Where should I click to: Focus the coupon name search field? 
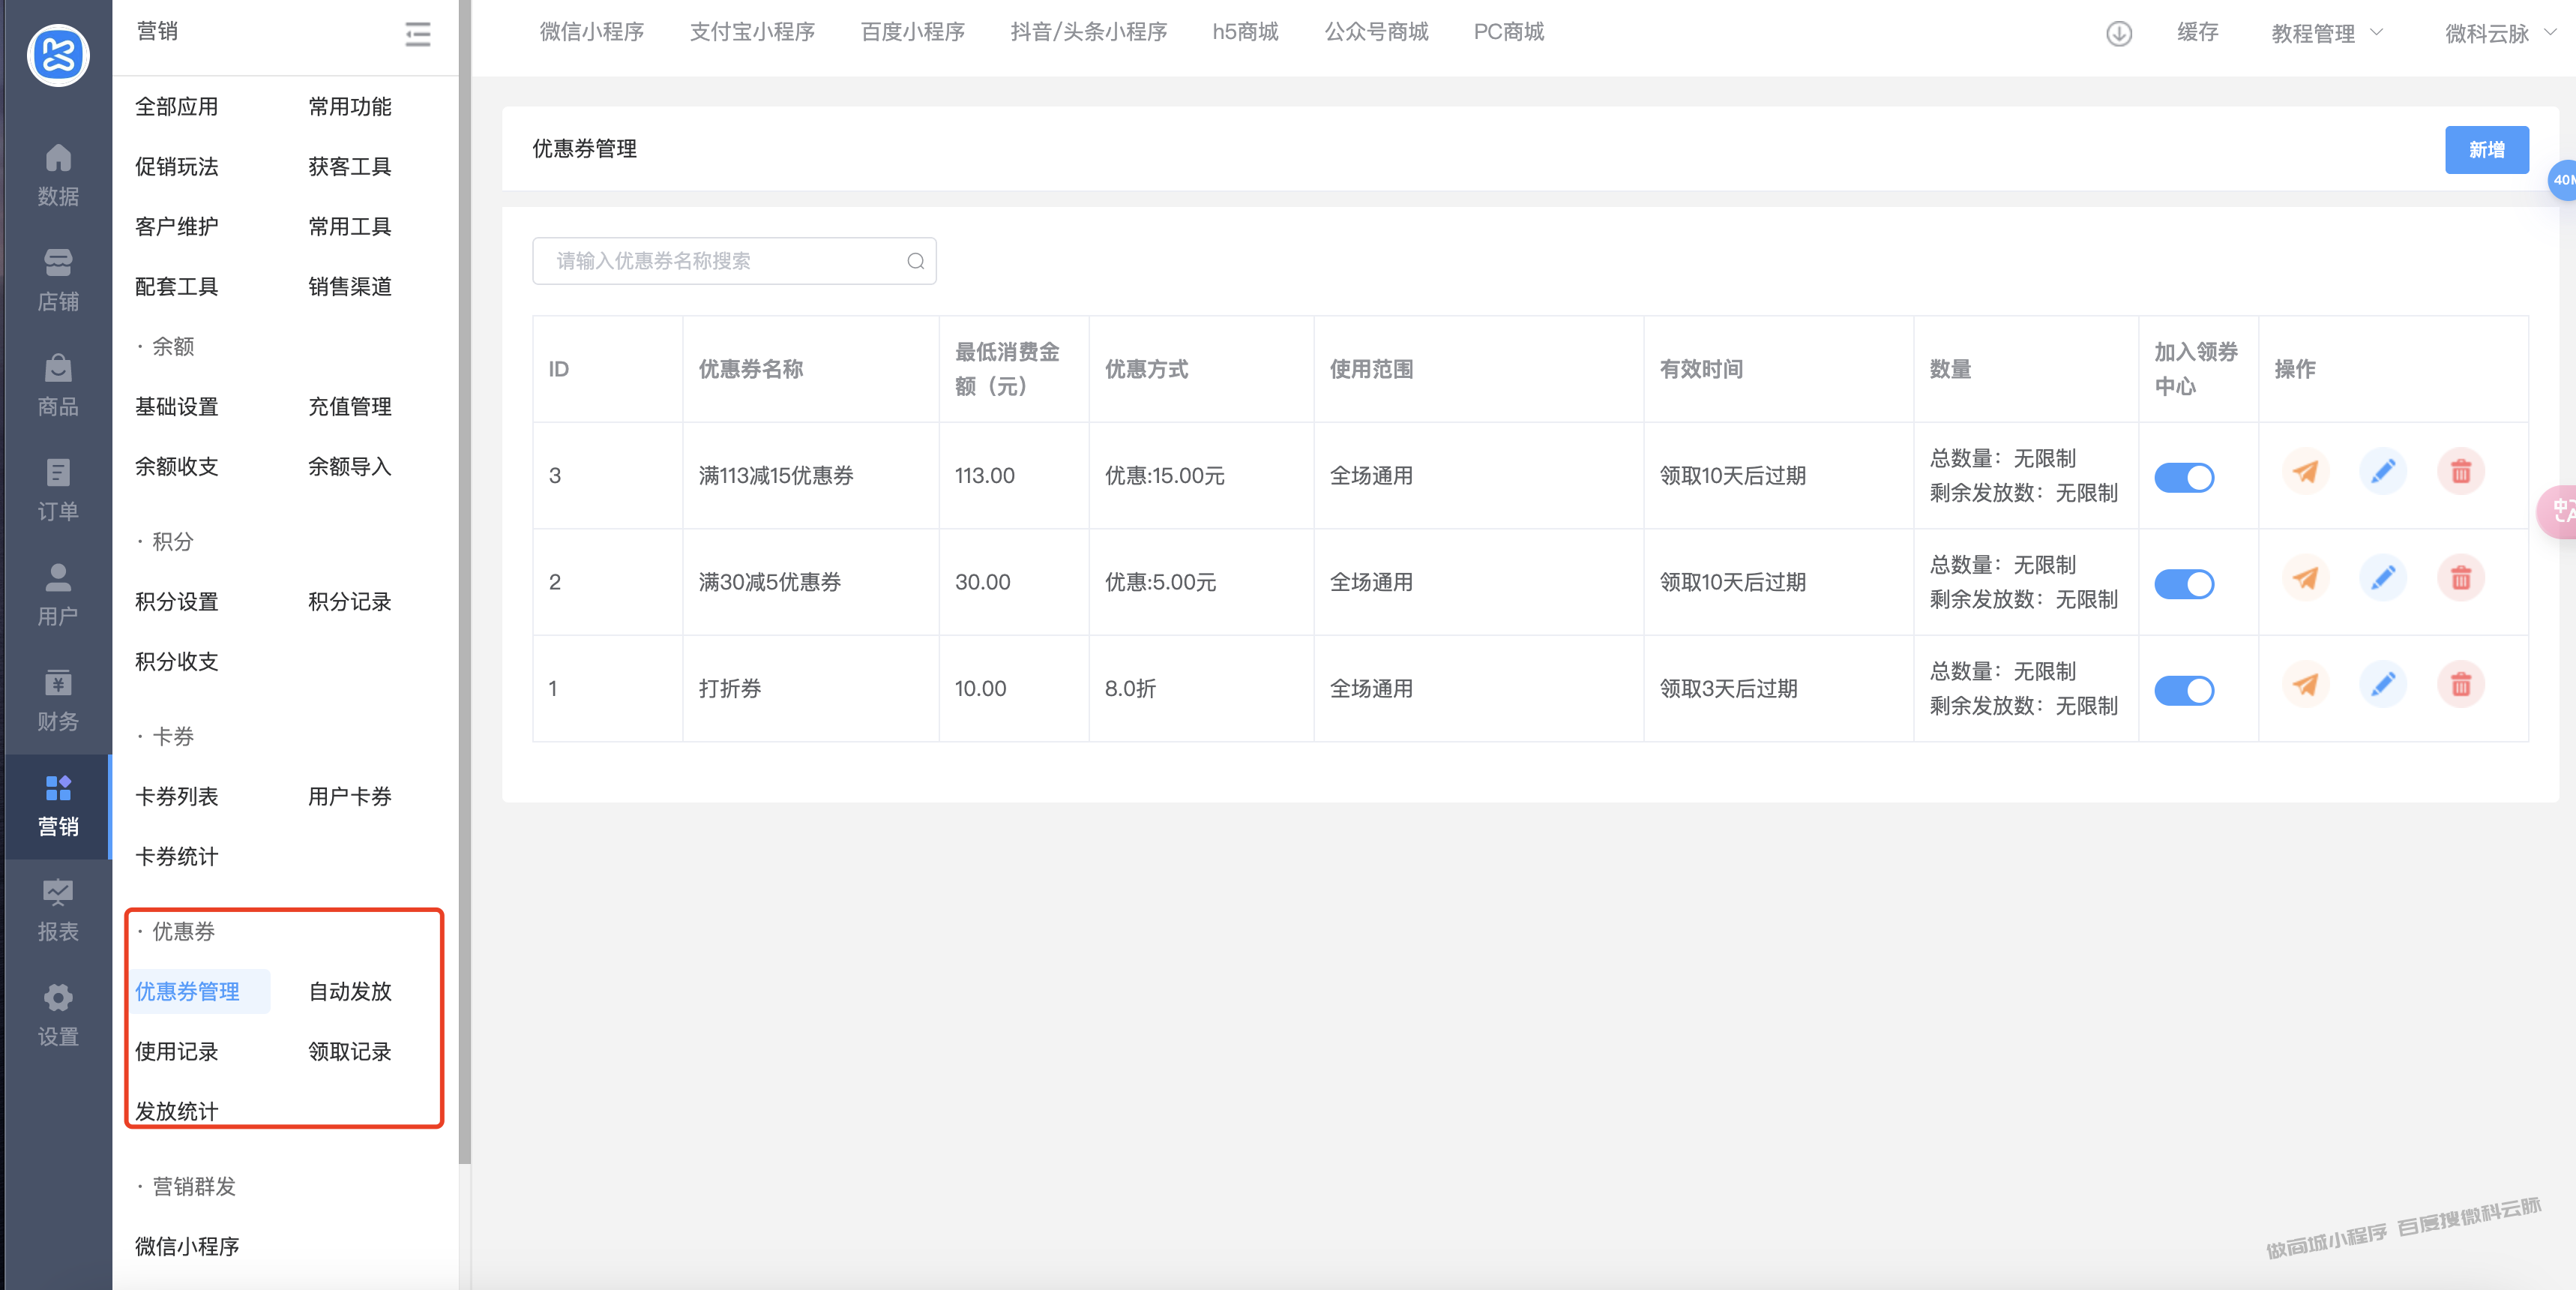(x=734, y=261)
